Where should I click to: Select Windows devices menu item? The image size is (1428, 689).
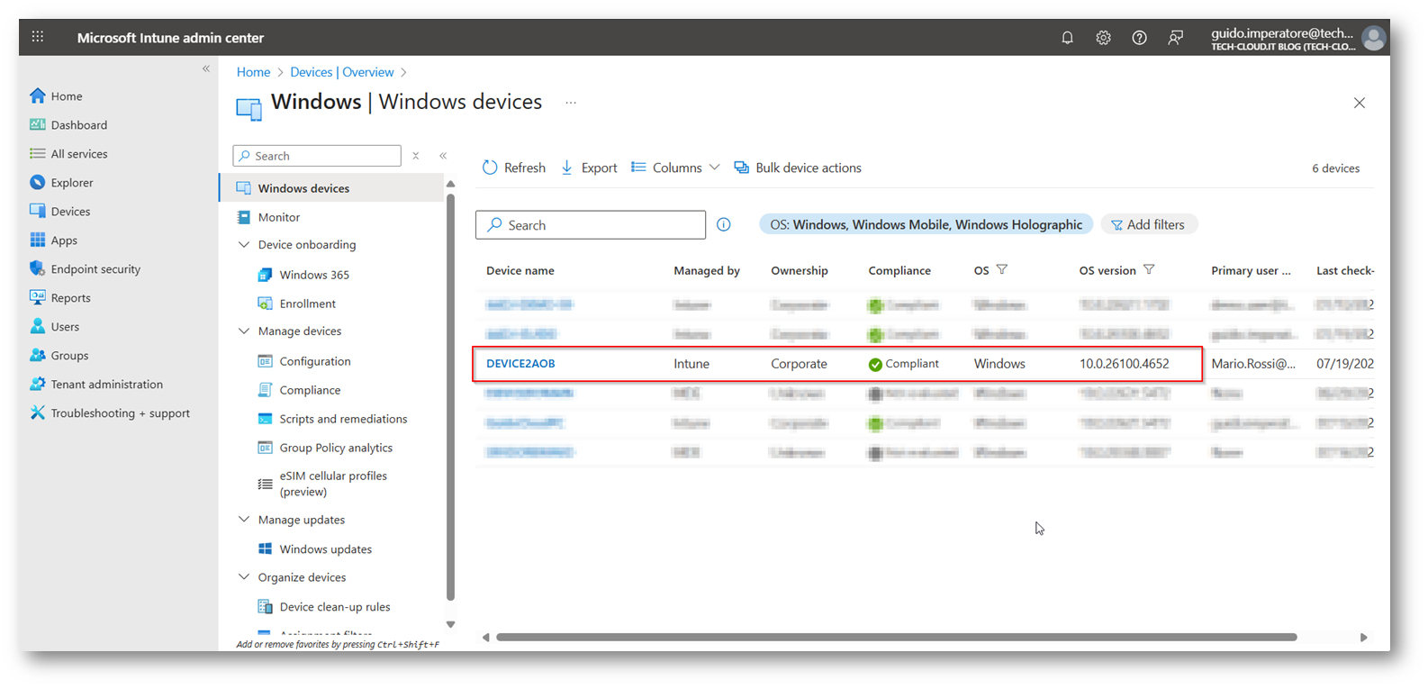(x=331, y=188)
